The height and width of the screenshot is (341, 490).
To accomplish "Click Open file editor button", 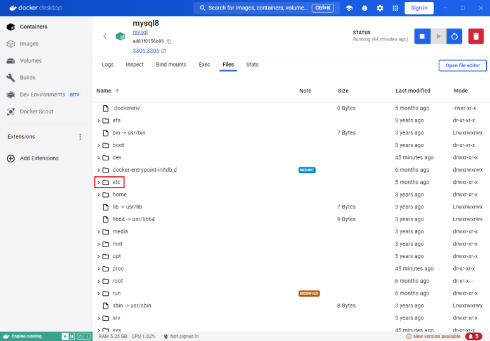I will [x=463, y=66].
